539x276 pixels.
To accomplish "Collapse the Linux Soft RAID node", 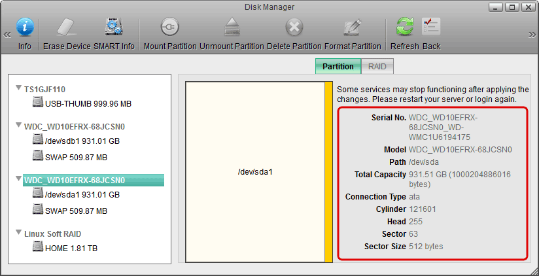I will 18,233.
